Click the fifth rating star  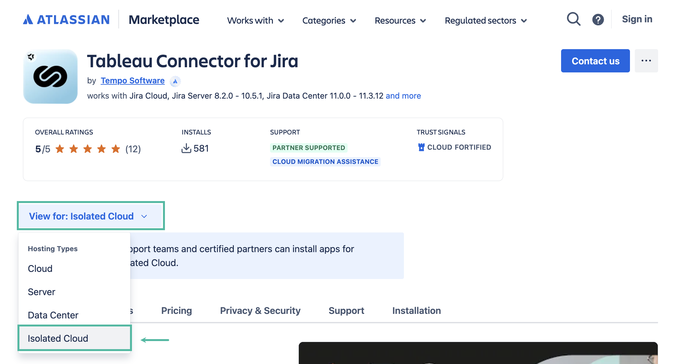click(116, 149)
